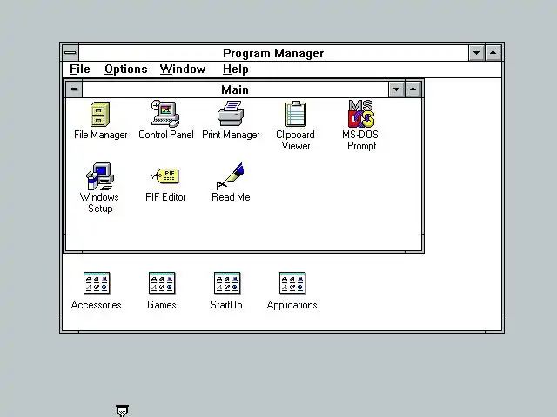Open the Main window control menu box
The image size is (557, 417).
click(x=74, y=89)
